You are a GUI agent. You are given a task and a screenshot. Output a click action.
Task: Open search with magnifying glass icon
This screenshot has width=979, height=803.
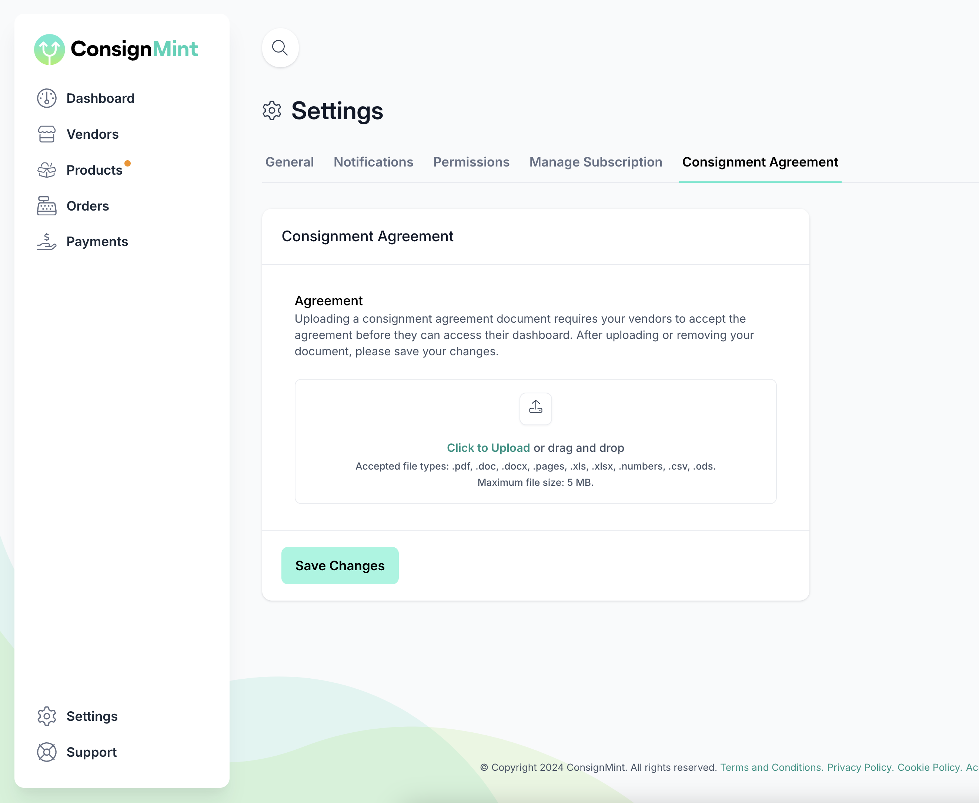[280, 48]
